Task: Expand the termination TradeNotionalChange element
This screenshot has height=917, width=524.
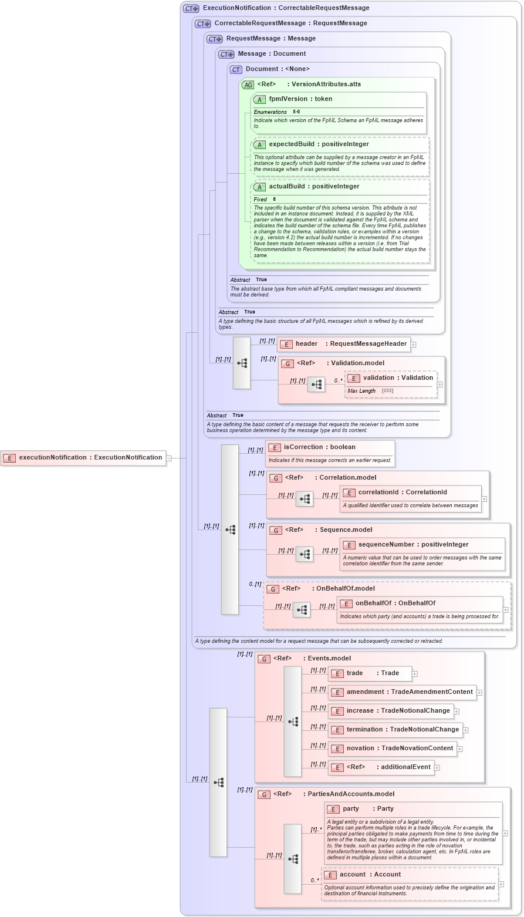Action: click(466, 730)
